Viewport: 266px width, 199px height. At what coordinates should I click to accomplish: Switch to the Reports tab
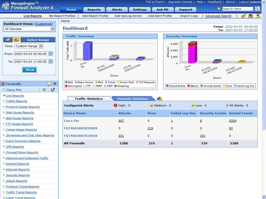[94, 10]
